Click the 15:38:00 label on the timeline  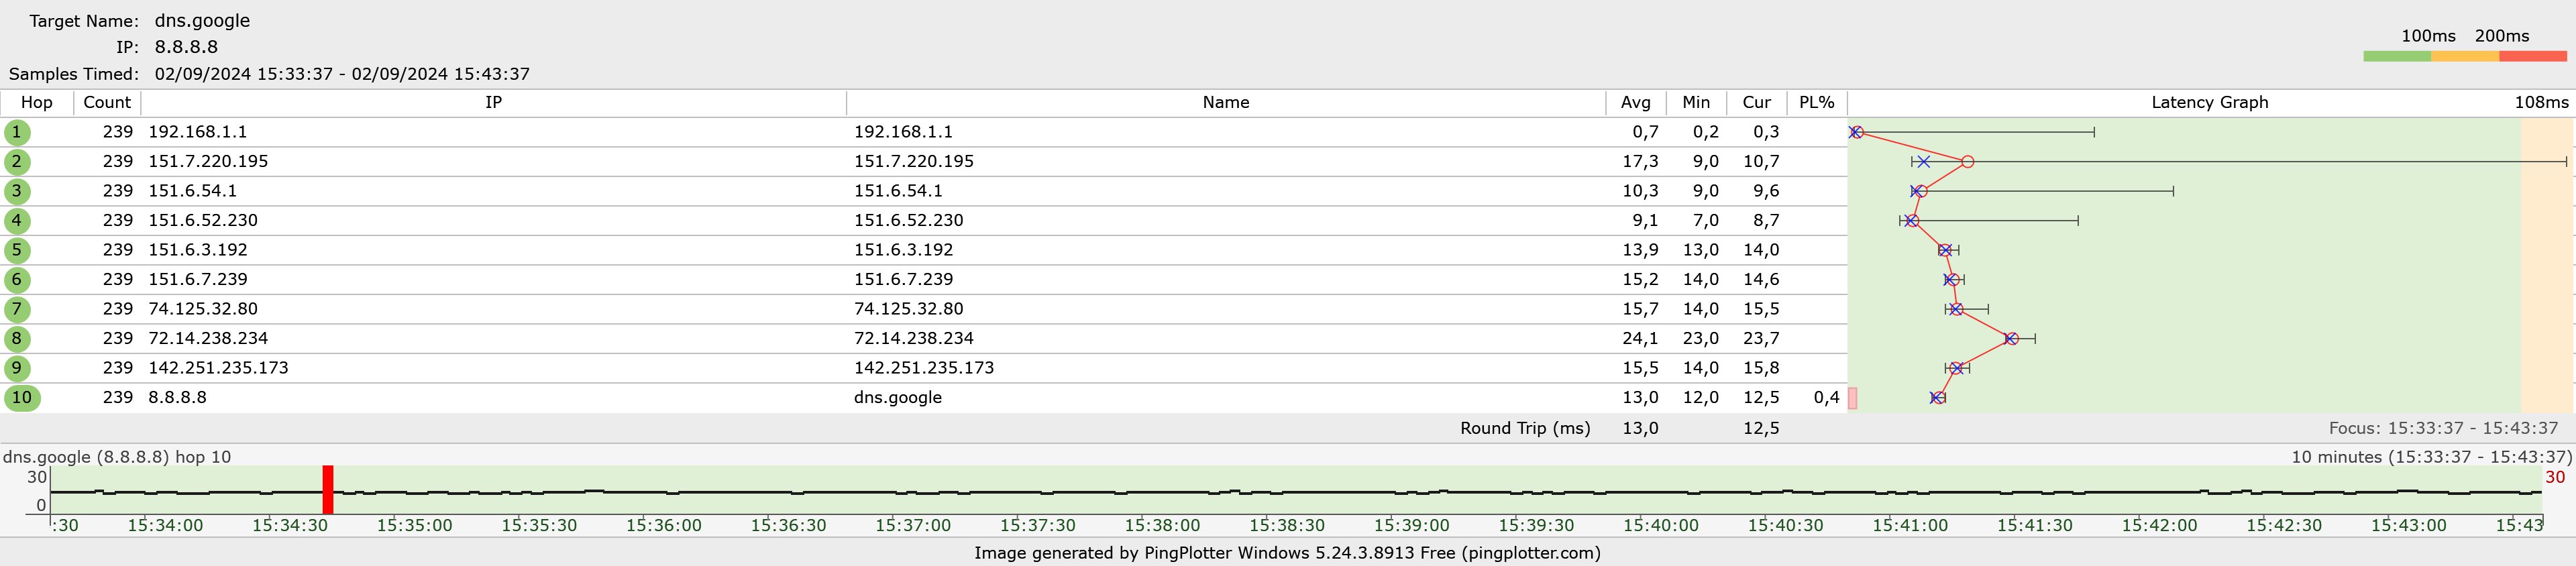(x=1162, y=525)
